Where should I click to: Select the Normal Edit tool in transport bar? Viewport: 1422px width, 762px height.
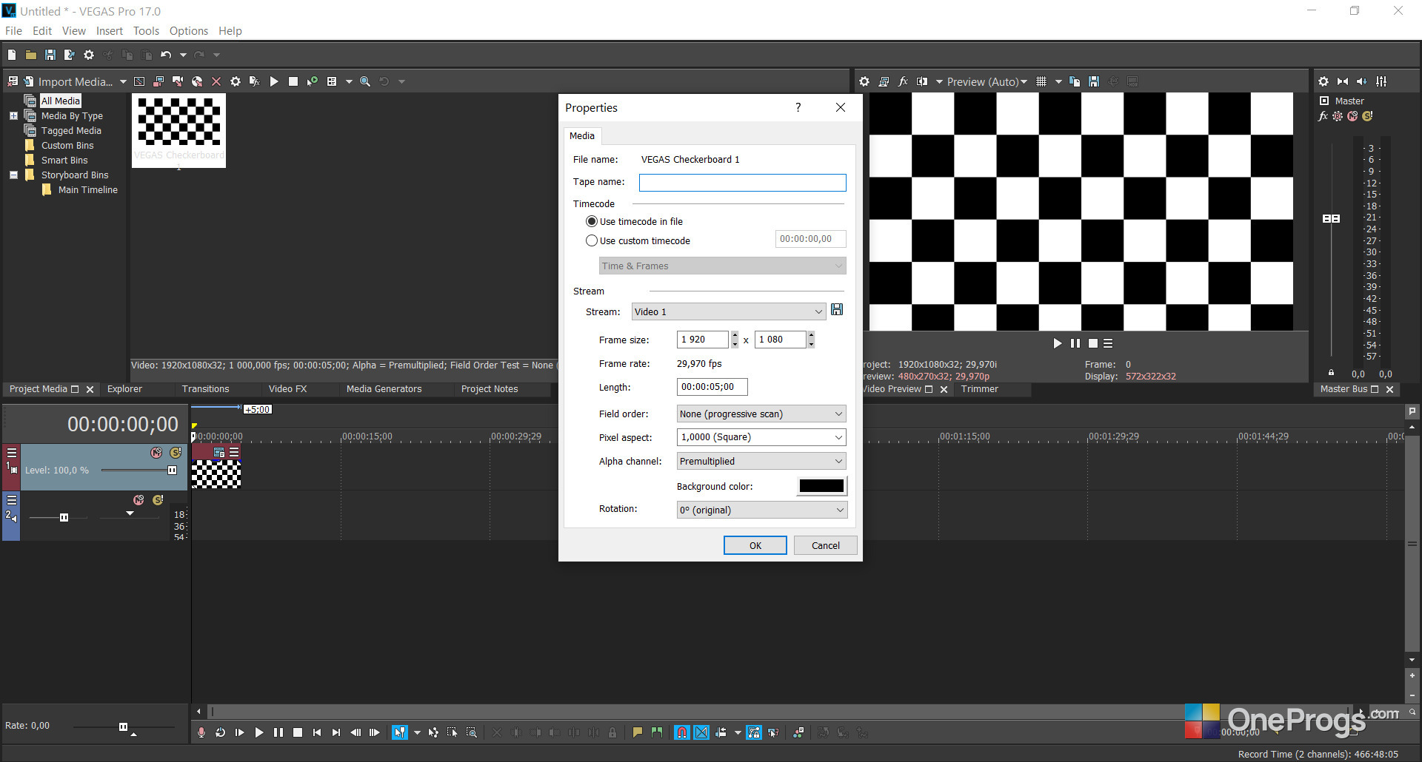(400, 732)
